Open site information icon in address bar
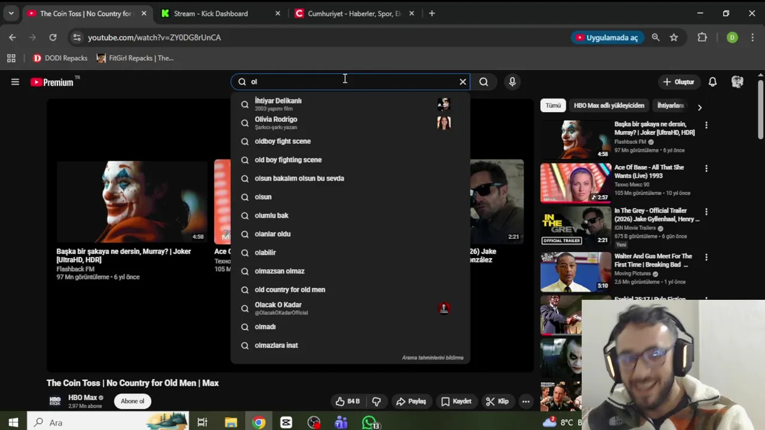The width and height of the screenshot is (765, 430). 76,37
